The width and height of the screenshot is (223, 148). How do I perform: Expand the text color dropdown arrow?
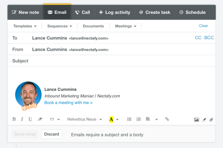pyautogui.click(x=117, y=119)
